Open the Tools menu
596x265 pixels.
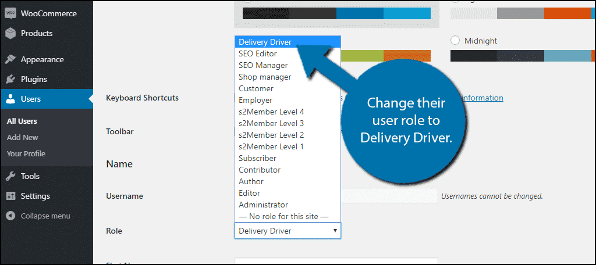tap(47, 176)
